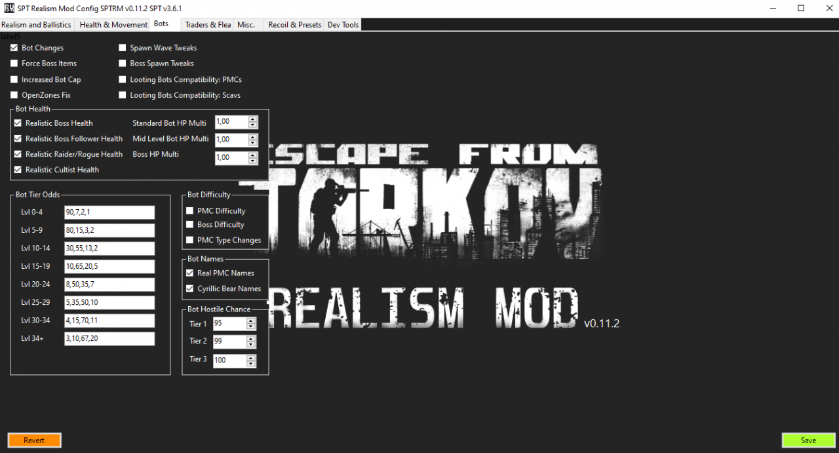Decrease Tier 2 hostile chance
The image size is (839, 453).
pos(251,345)
